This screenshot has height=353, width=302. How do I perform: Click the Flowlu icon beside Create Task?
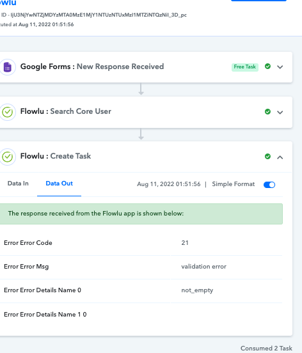pyautogui.click(x=8, y=157)
